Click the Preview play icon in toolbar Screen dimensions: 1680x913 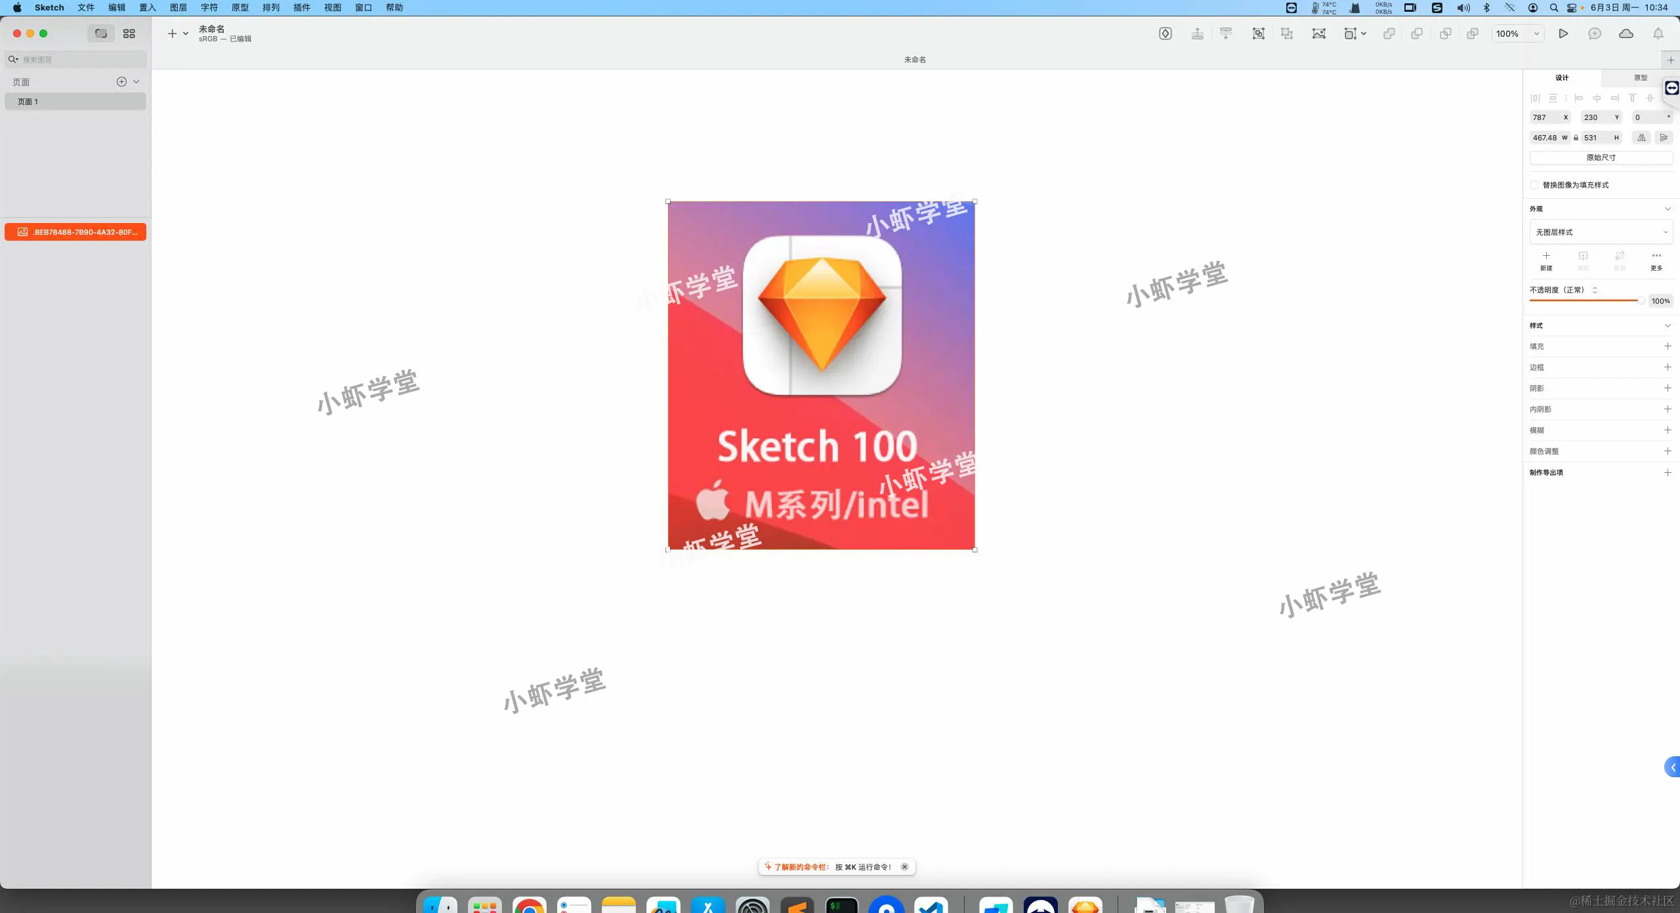(x=1564, y=33)
